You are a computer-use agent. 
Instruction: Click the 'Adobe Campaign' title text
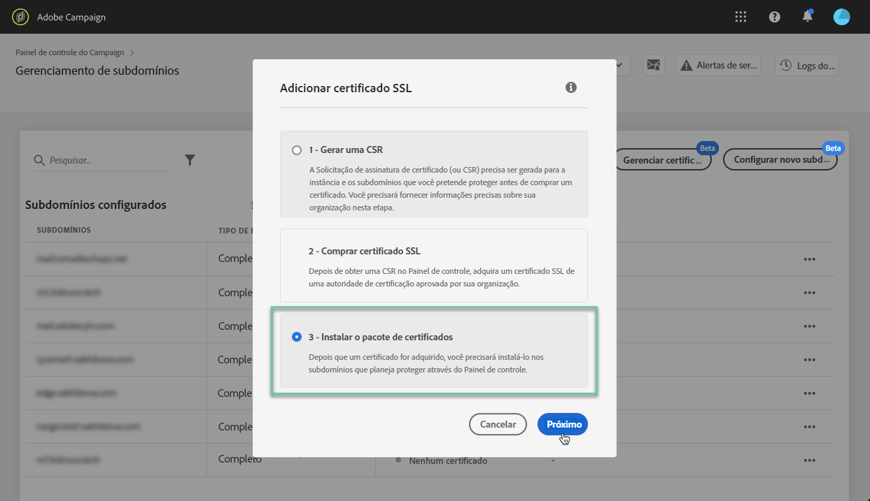click(71, 17)
